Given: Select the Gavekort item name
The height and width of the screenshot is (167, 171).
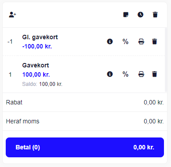Looking at the screenshot, I should point(36,65).
